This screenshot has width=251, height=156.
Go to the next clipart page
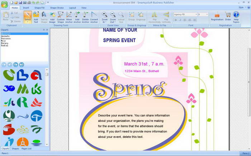[x=15, y=65]
